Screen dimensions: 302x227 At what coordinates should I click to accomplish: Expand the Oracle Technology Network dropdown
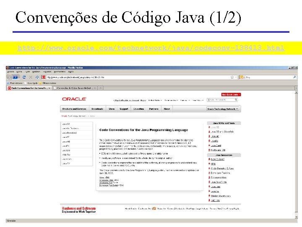(x=223, y=109)
